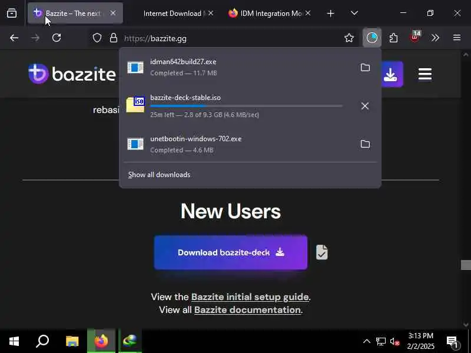Close the IDM Integration tab

point(308,13)
